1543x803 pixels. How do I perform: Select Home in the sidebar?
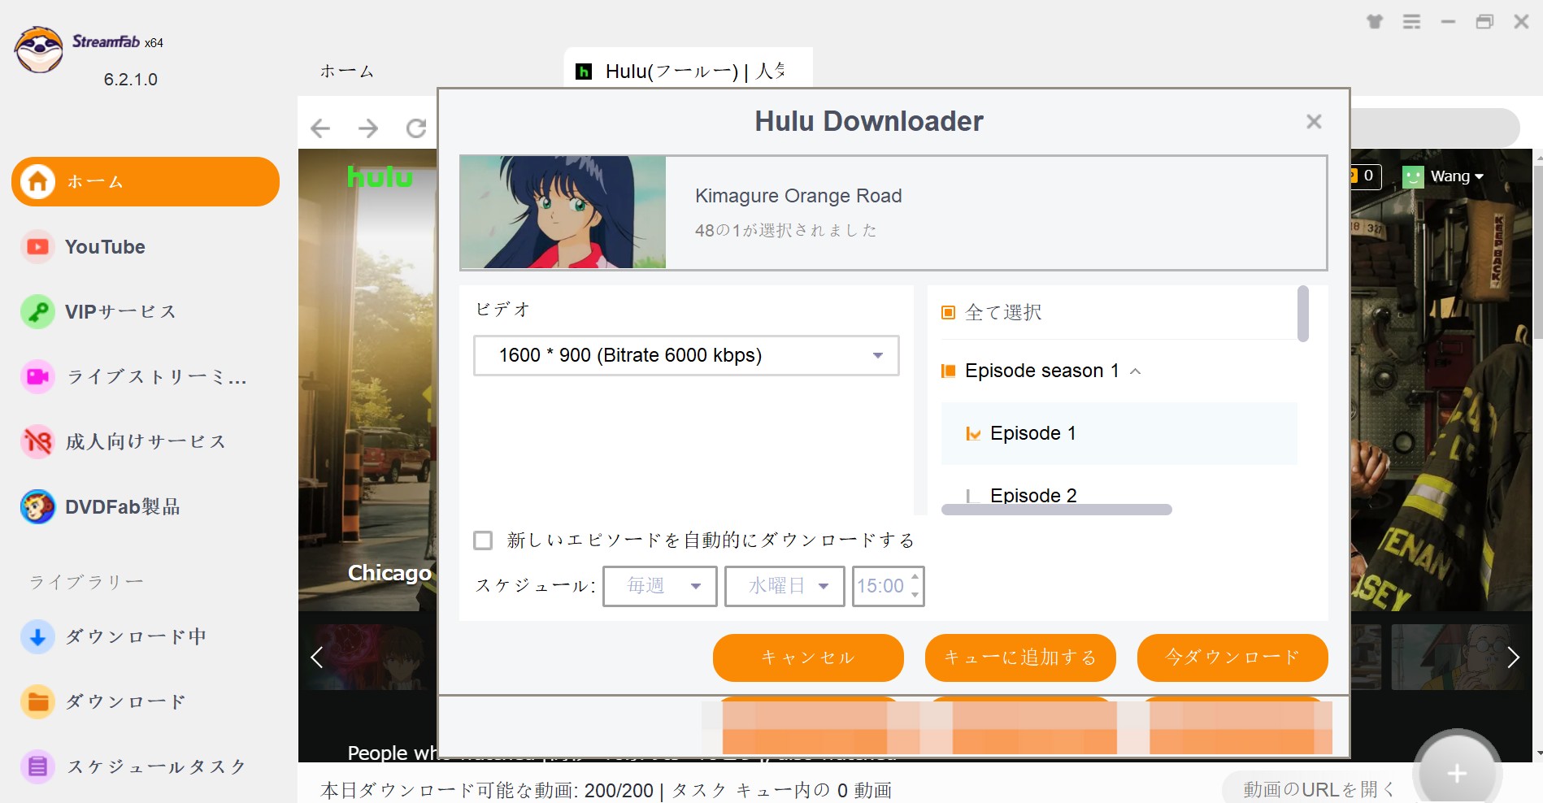[x=146, y=181]
